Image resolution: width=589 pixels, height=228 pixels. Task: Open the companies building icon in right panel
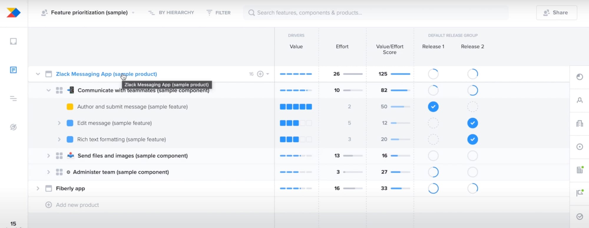tap(580, 124)
